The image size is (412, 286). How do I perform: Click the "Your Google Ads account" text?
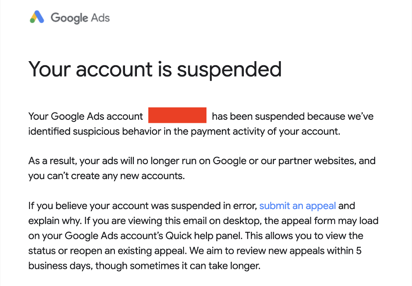86,117
